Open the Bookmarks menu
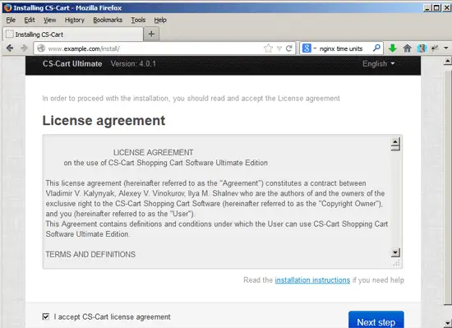The height and width of the screenshot is (328, 452). pos(108,20)
